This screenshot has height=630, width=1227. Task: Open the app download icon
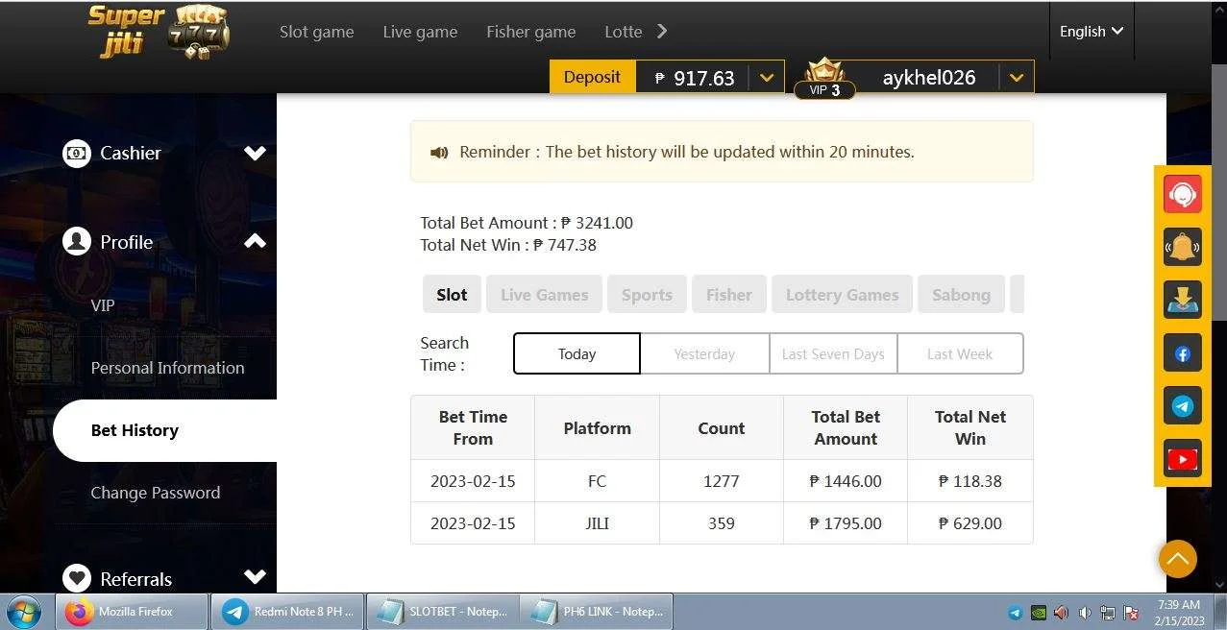(x=1182, y=301)
